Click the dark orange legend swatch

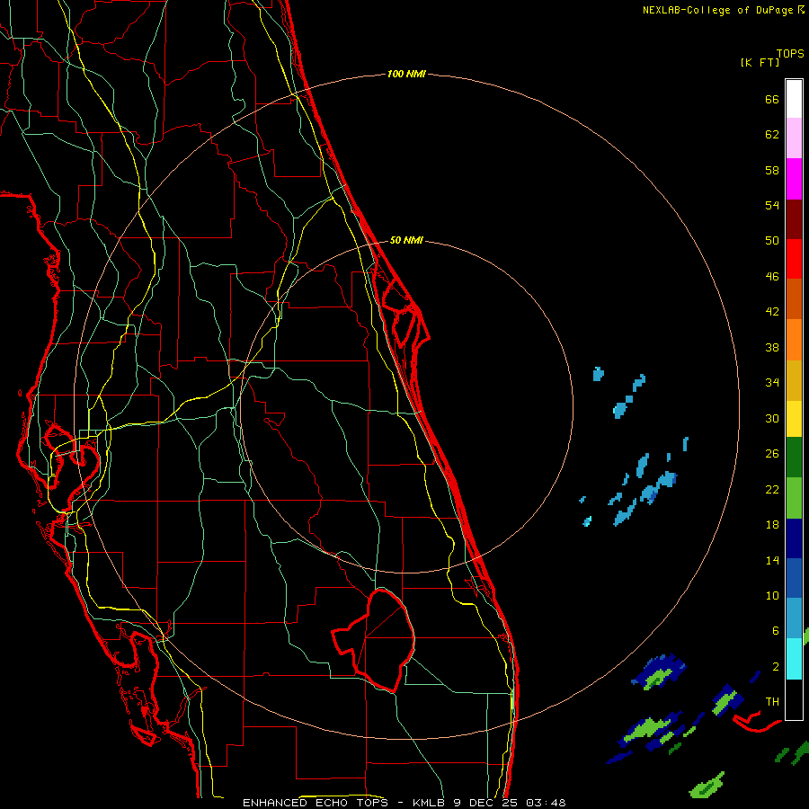[x=794, y=298]
